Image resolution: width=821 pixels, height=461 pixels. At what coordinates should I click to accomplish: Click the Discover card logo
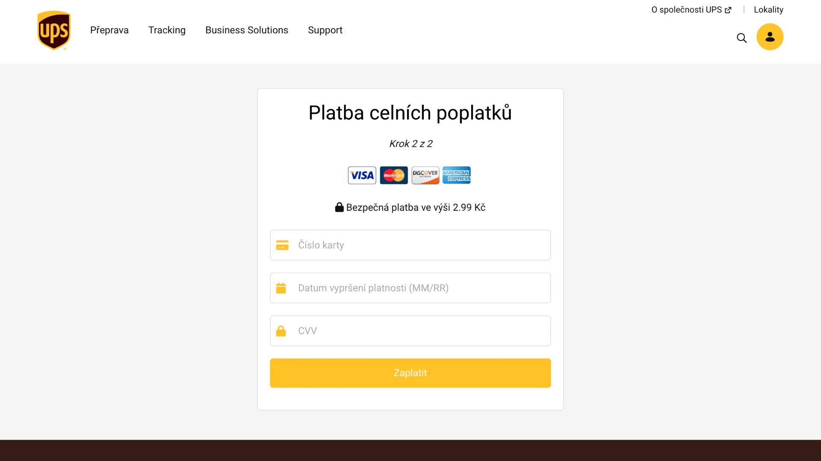pos(425,175)
